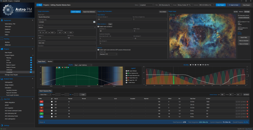Open Subinspector in the sidebar
Image resolution: width=253 pixels, height=130 pixels.
pos(9,82)
